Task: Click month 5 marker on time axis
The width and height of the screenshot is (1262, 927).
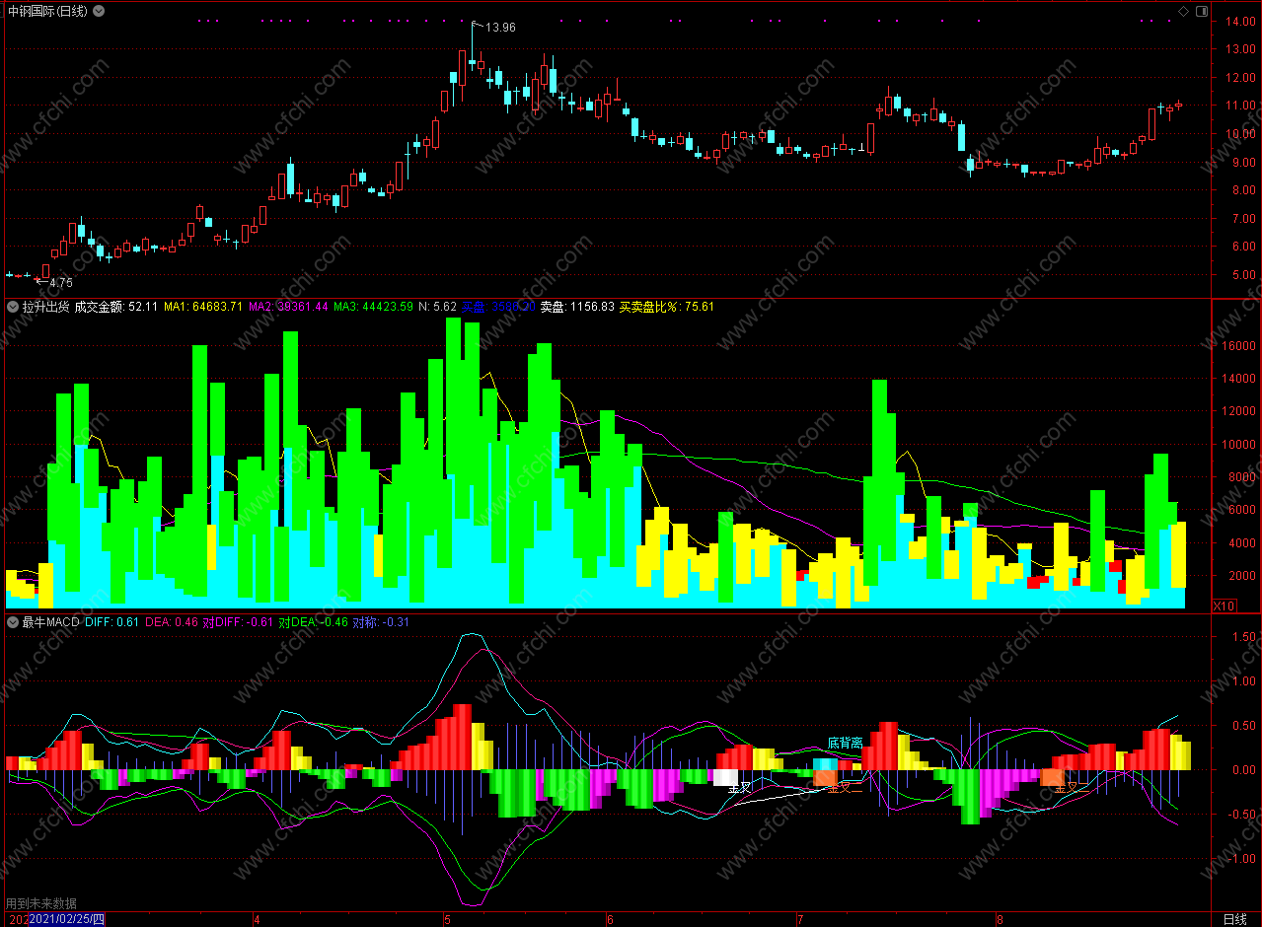Action: point(448,919)
